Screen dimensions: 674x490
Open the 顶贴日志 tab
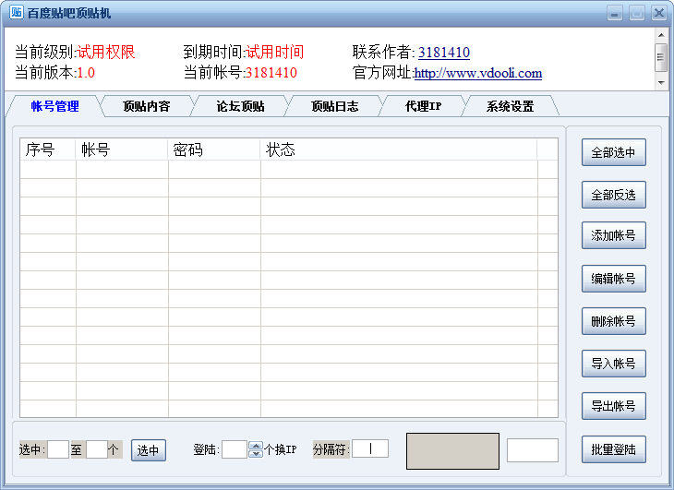(334, 106)
